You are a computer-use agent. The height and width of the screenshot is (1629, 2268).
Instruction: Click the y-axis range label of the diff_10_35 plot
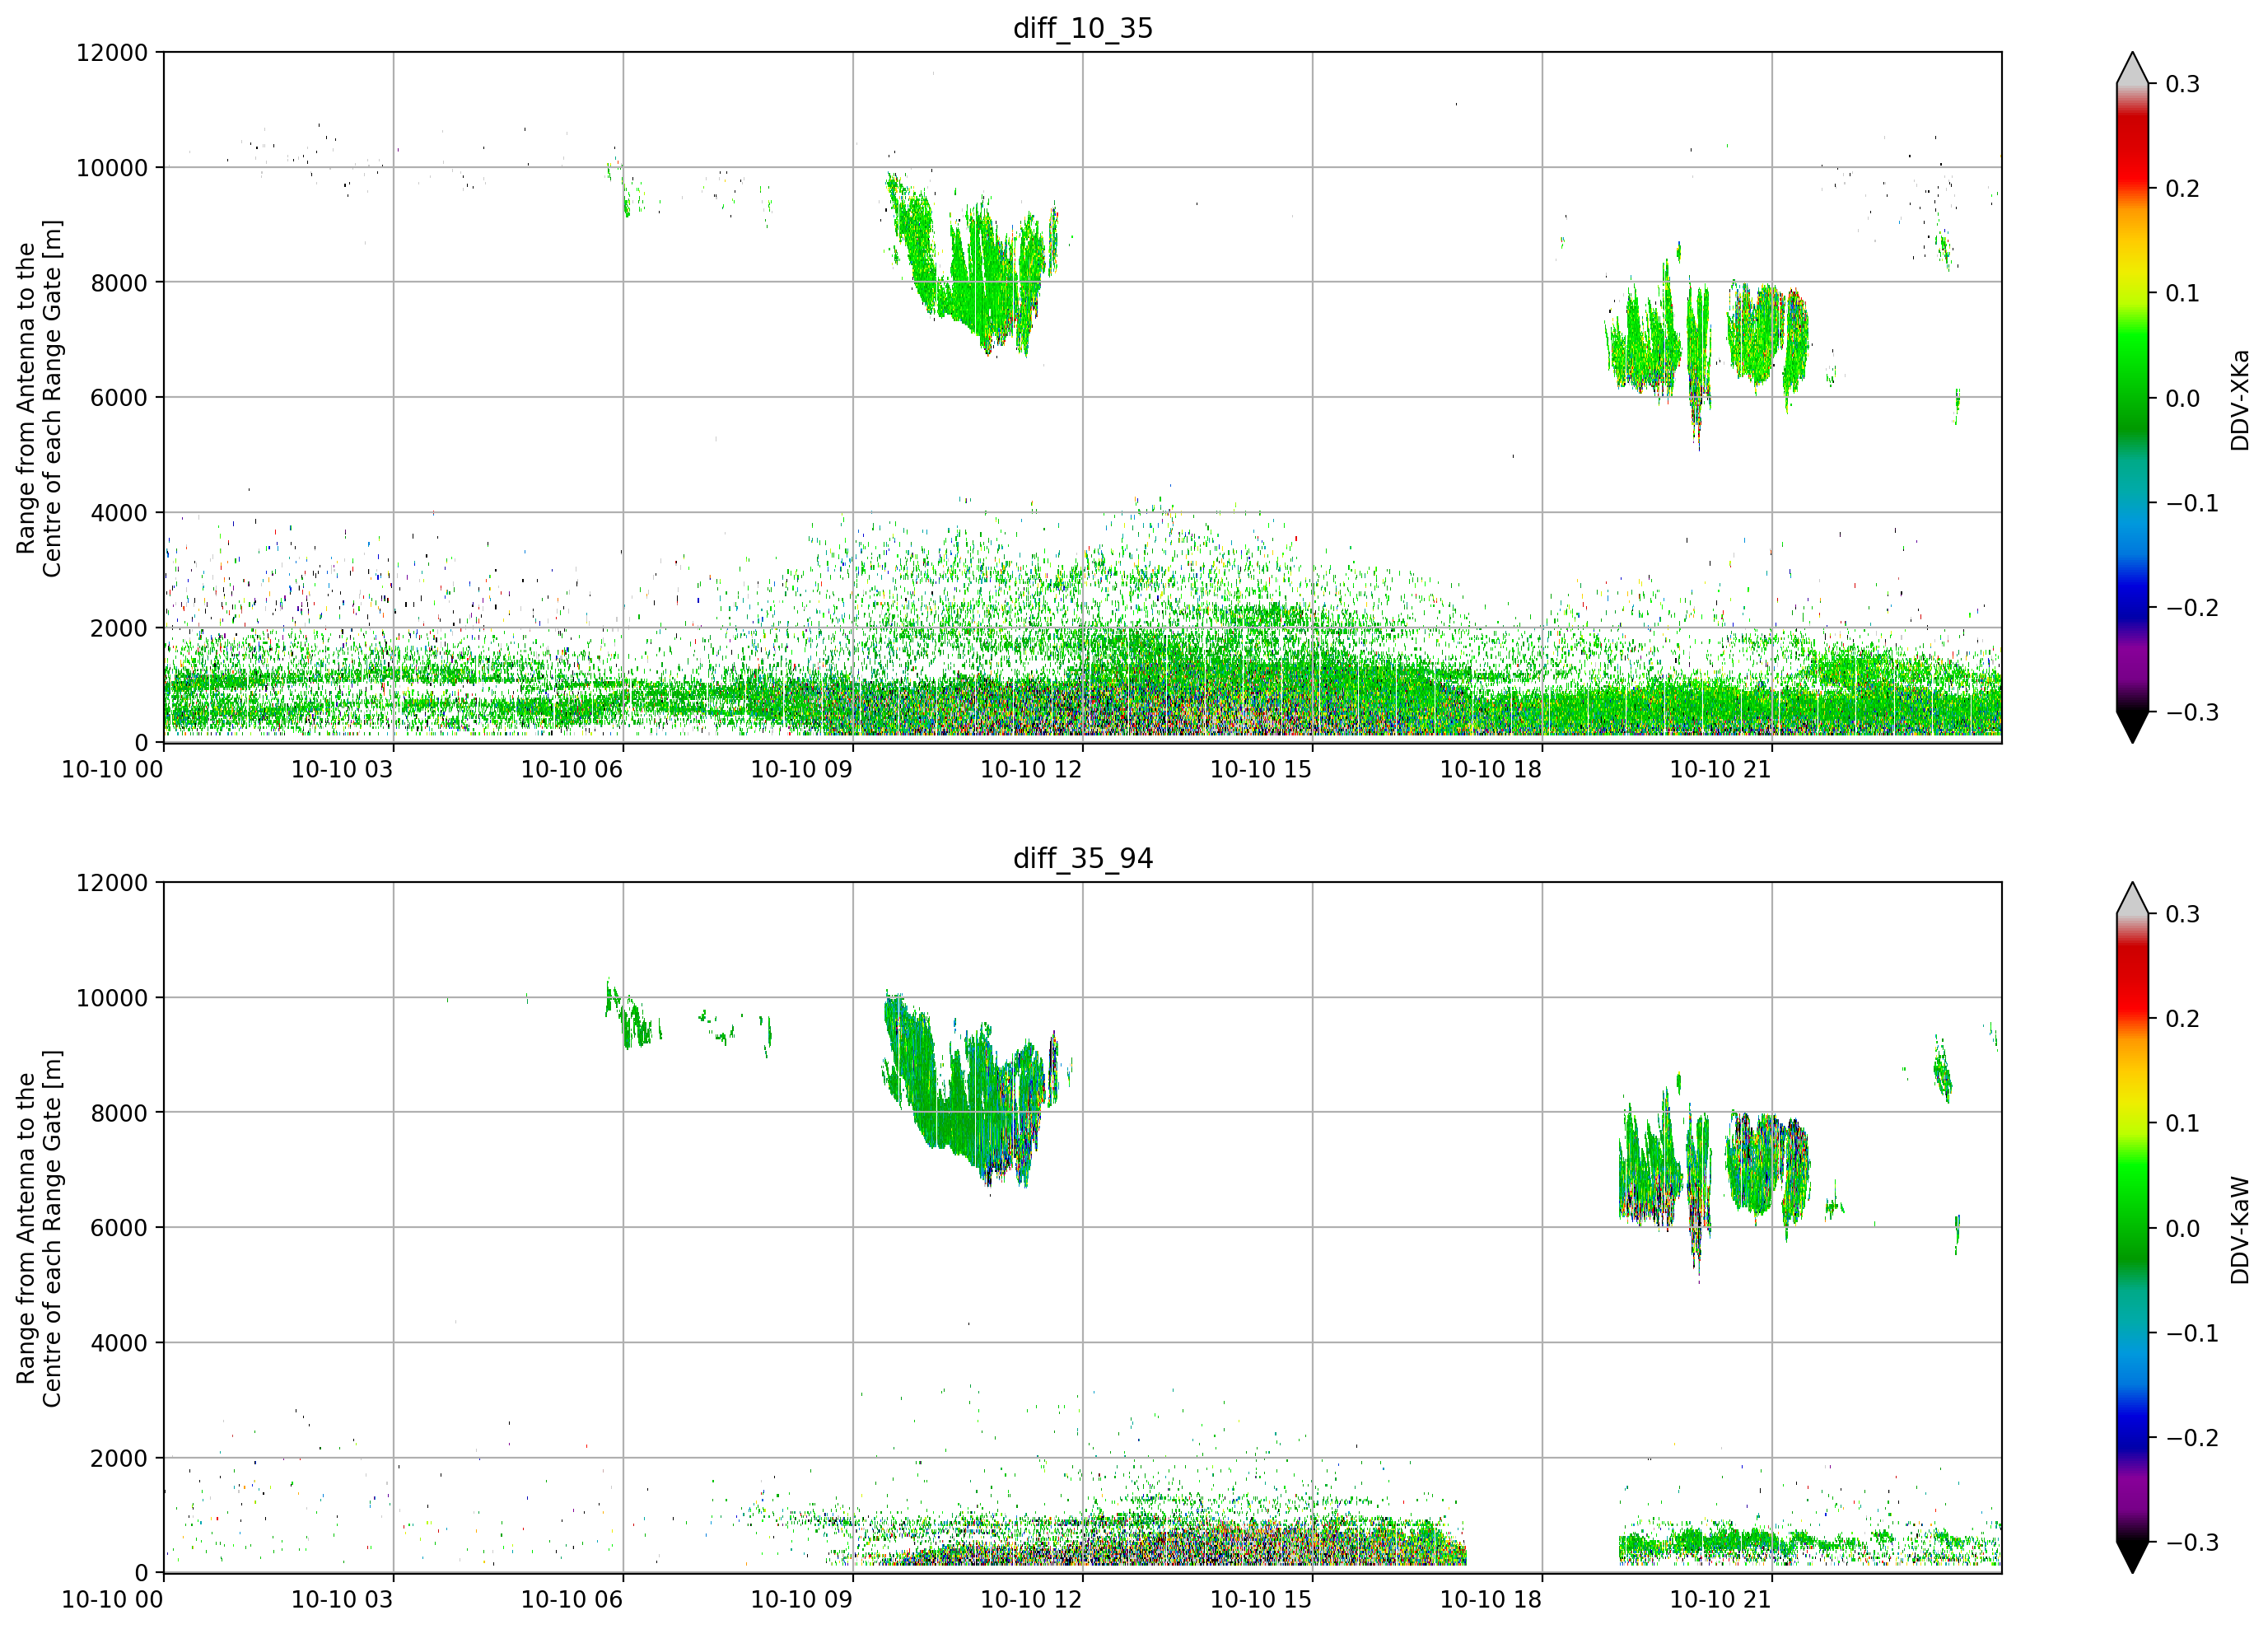click(x=39, y=398)
